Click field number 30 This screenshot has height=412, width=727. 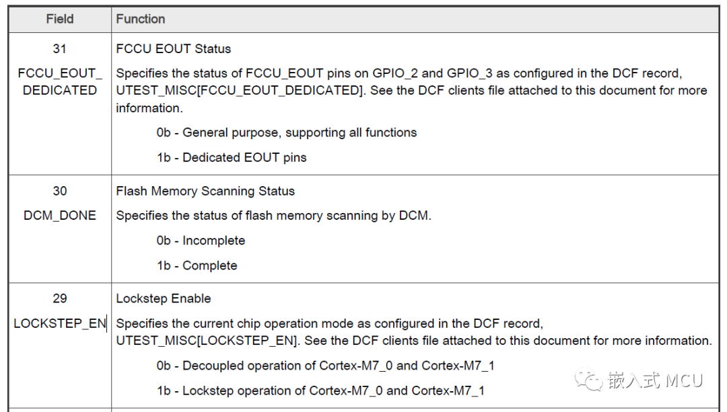(x=59, y=191)
